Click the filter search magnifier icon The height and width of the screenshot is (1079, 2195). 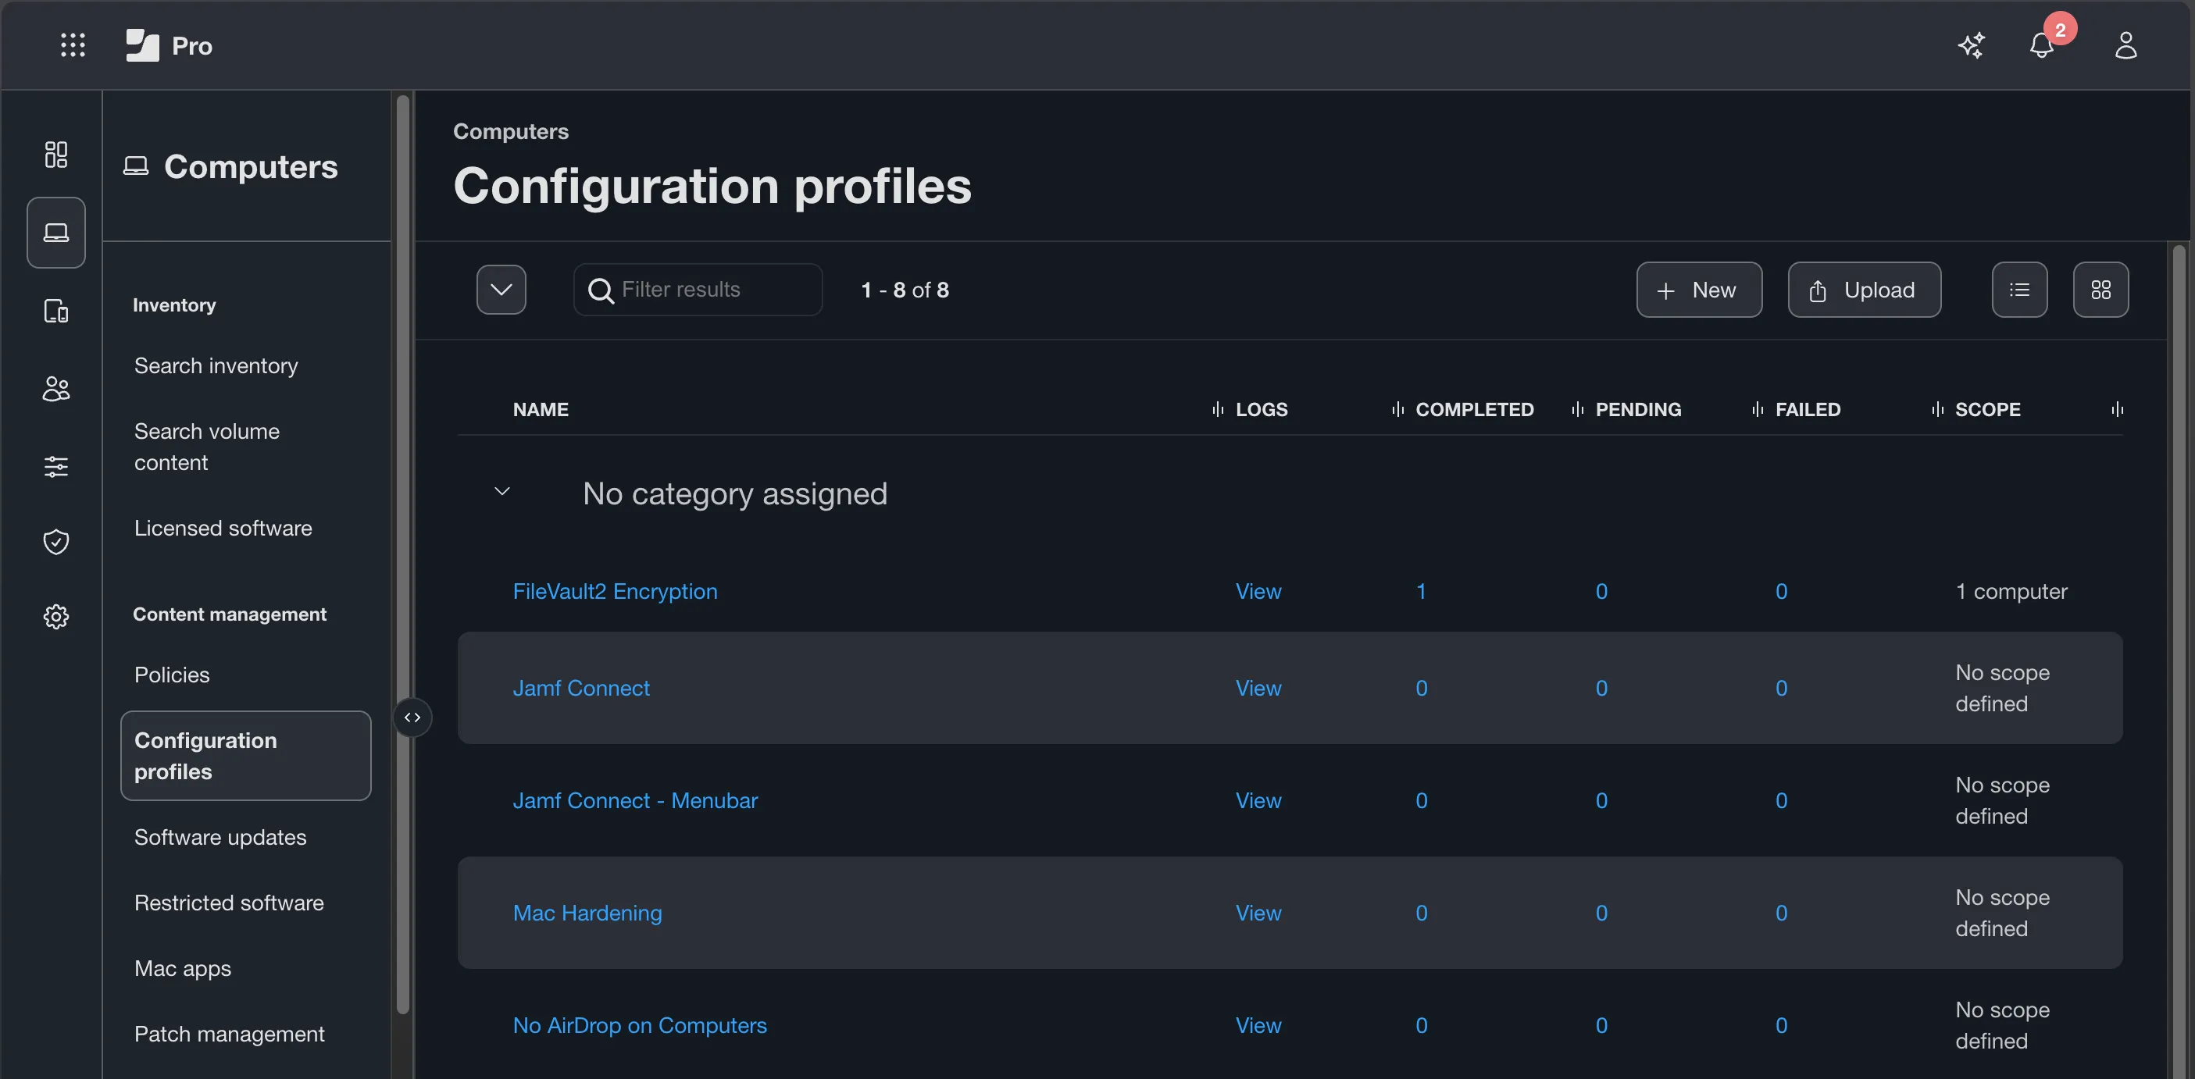point(601,290)
